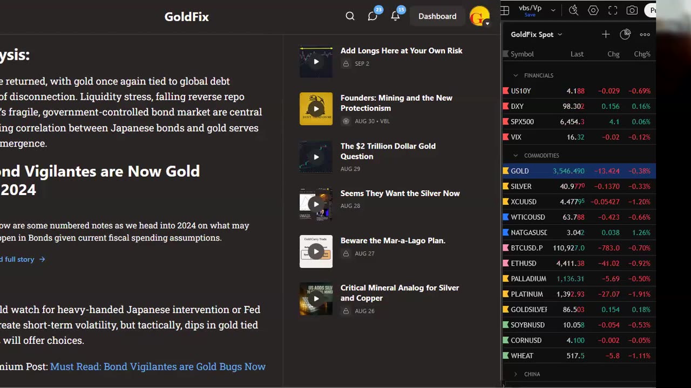This screenshot has height=388, width=691.
Task: Open Founders: Mining and the New Protectionism post
Action: [x=396, y=103]
